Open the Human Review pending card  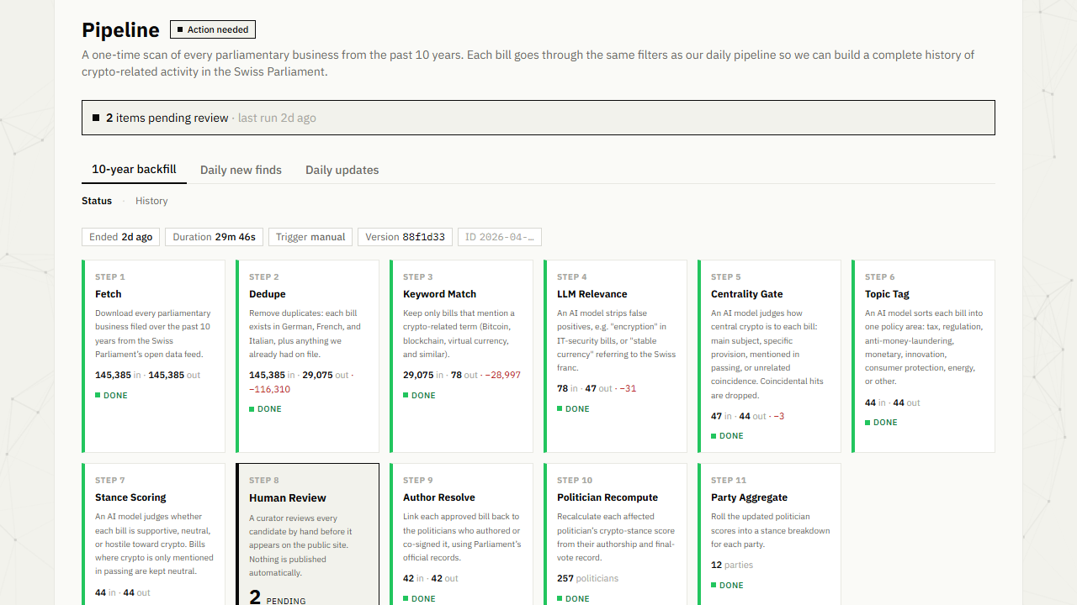coord(308,534)
